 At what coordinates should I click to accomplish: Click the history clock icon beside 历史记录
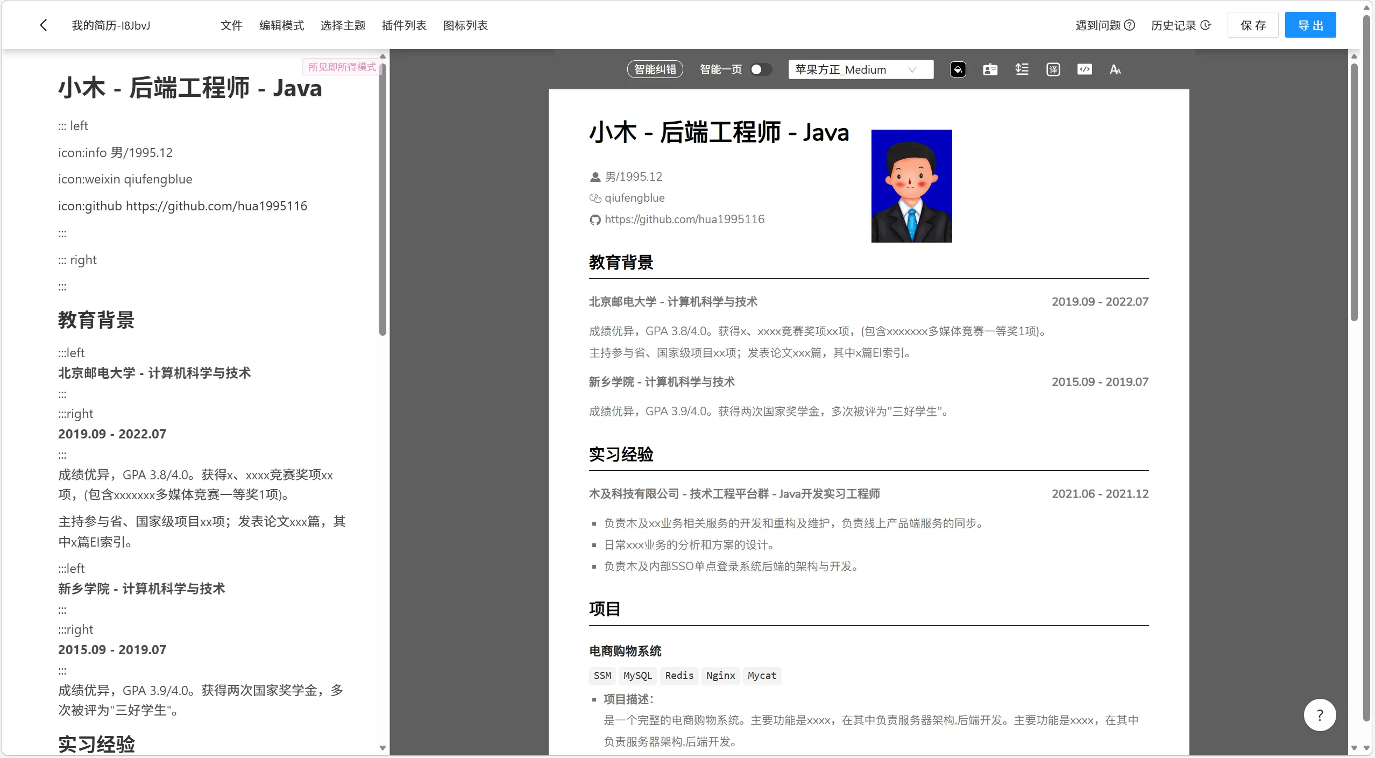click(1206, 25)
